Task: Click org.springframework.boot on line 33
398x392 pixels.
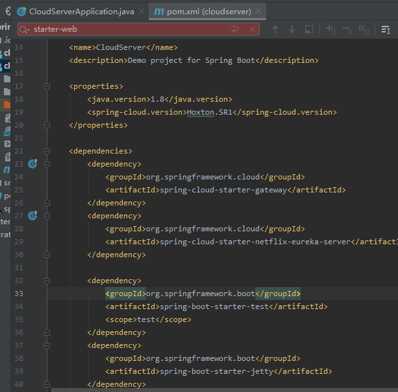Action: tap(201, 294)
